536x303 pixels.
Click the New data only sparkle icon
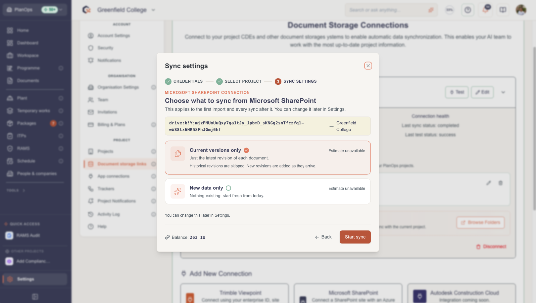point(178,191)
